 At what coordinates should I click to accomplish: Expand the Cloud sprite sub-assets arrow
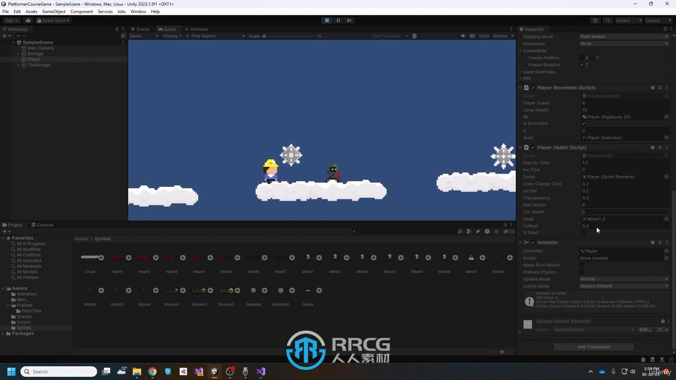pos(101,258)
